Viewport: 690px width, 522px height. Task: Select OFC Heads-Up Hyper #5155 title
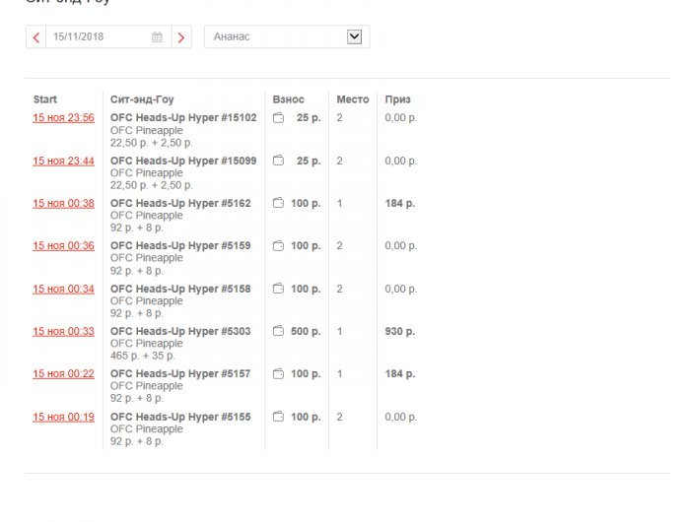tap(180, 417)
